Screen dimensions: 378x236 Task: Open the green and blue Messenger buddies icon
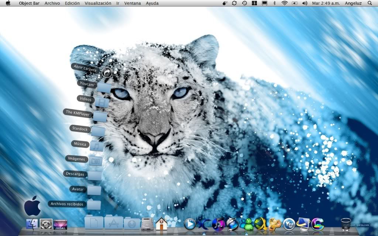(246, 224)
